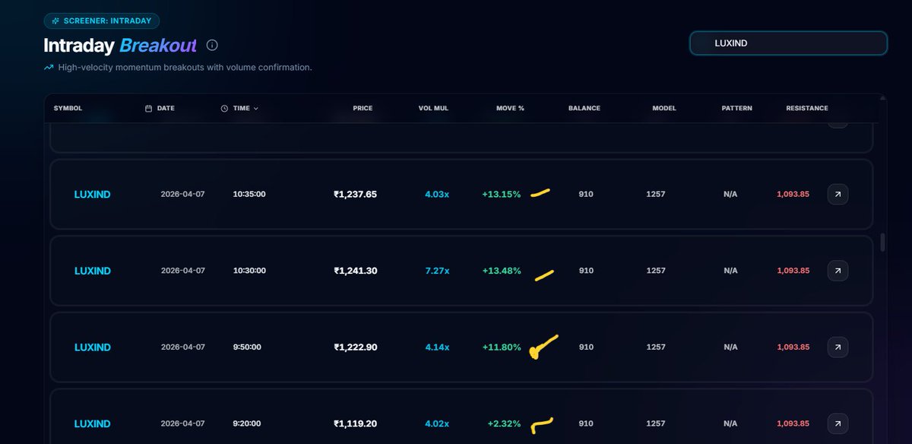Sort by the PRICE column header
The height and width of the screenshot is (444, 912).
(363, 109)
